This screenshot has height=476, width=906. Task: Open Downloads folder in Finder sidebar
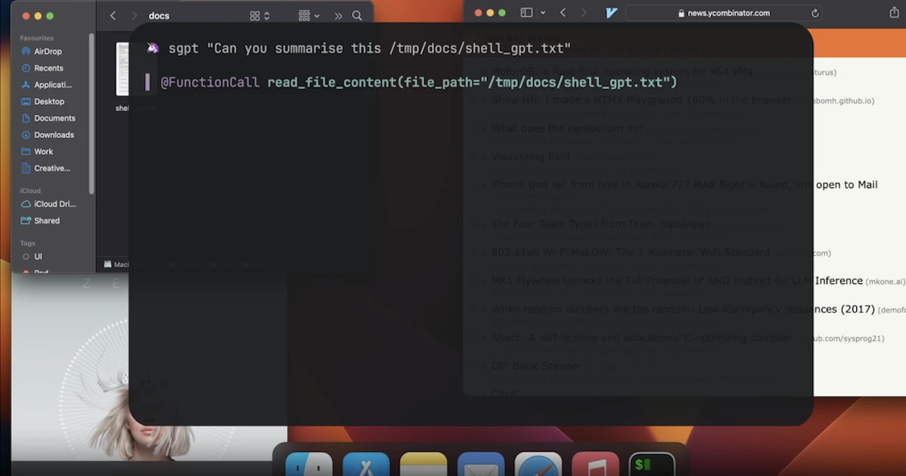(x=54, y=134)
